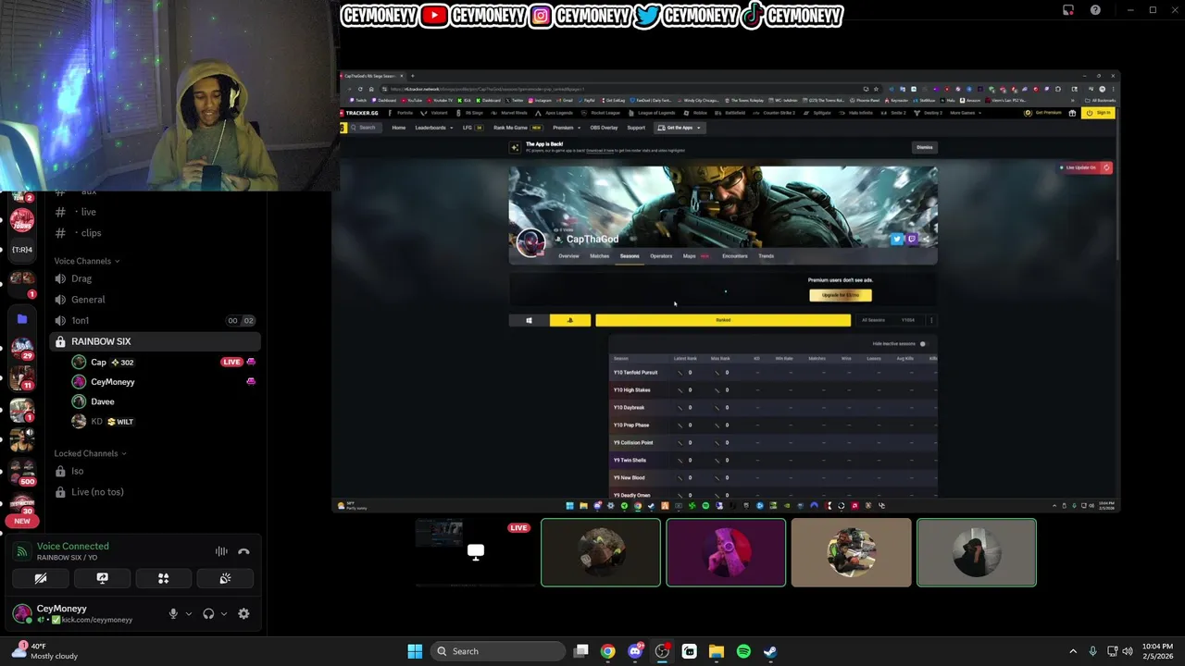This screenshot has width=1185, height=666.
Task: Dismiss the App is Back banner
Action: tap(925, 147)
